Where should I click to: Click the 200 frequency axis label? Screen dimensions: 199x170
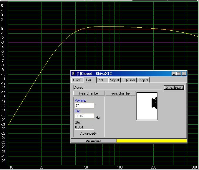pos(153,167)
